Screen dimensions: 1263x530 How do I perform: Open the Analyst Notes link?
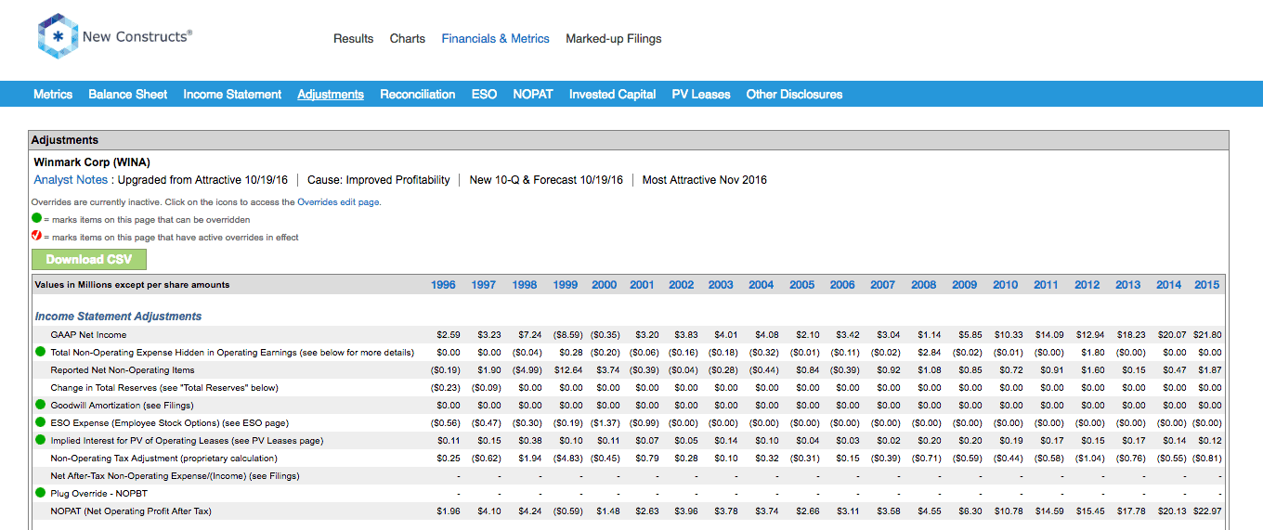click(x=71, y=180)
